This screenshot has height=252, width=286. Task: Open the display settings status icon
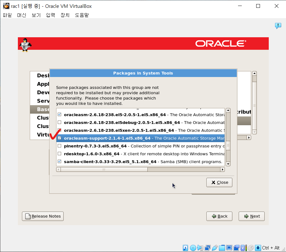[229, 248]
